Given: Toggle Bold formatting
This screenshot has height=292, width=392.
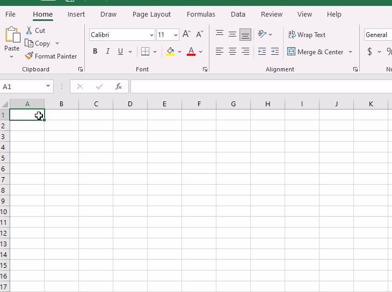Looking at the screenshot, I should point(95,52).
